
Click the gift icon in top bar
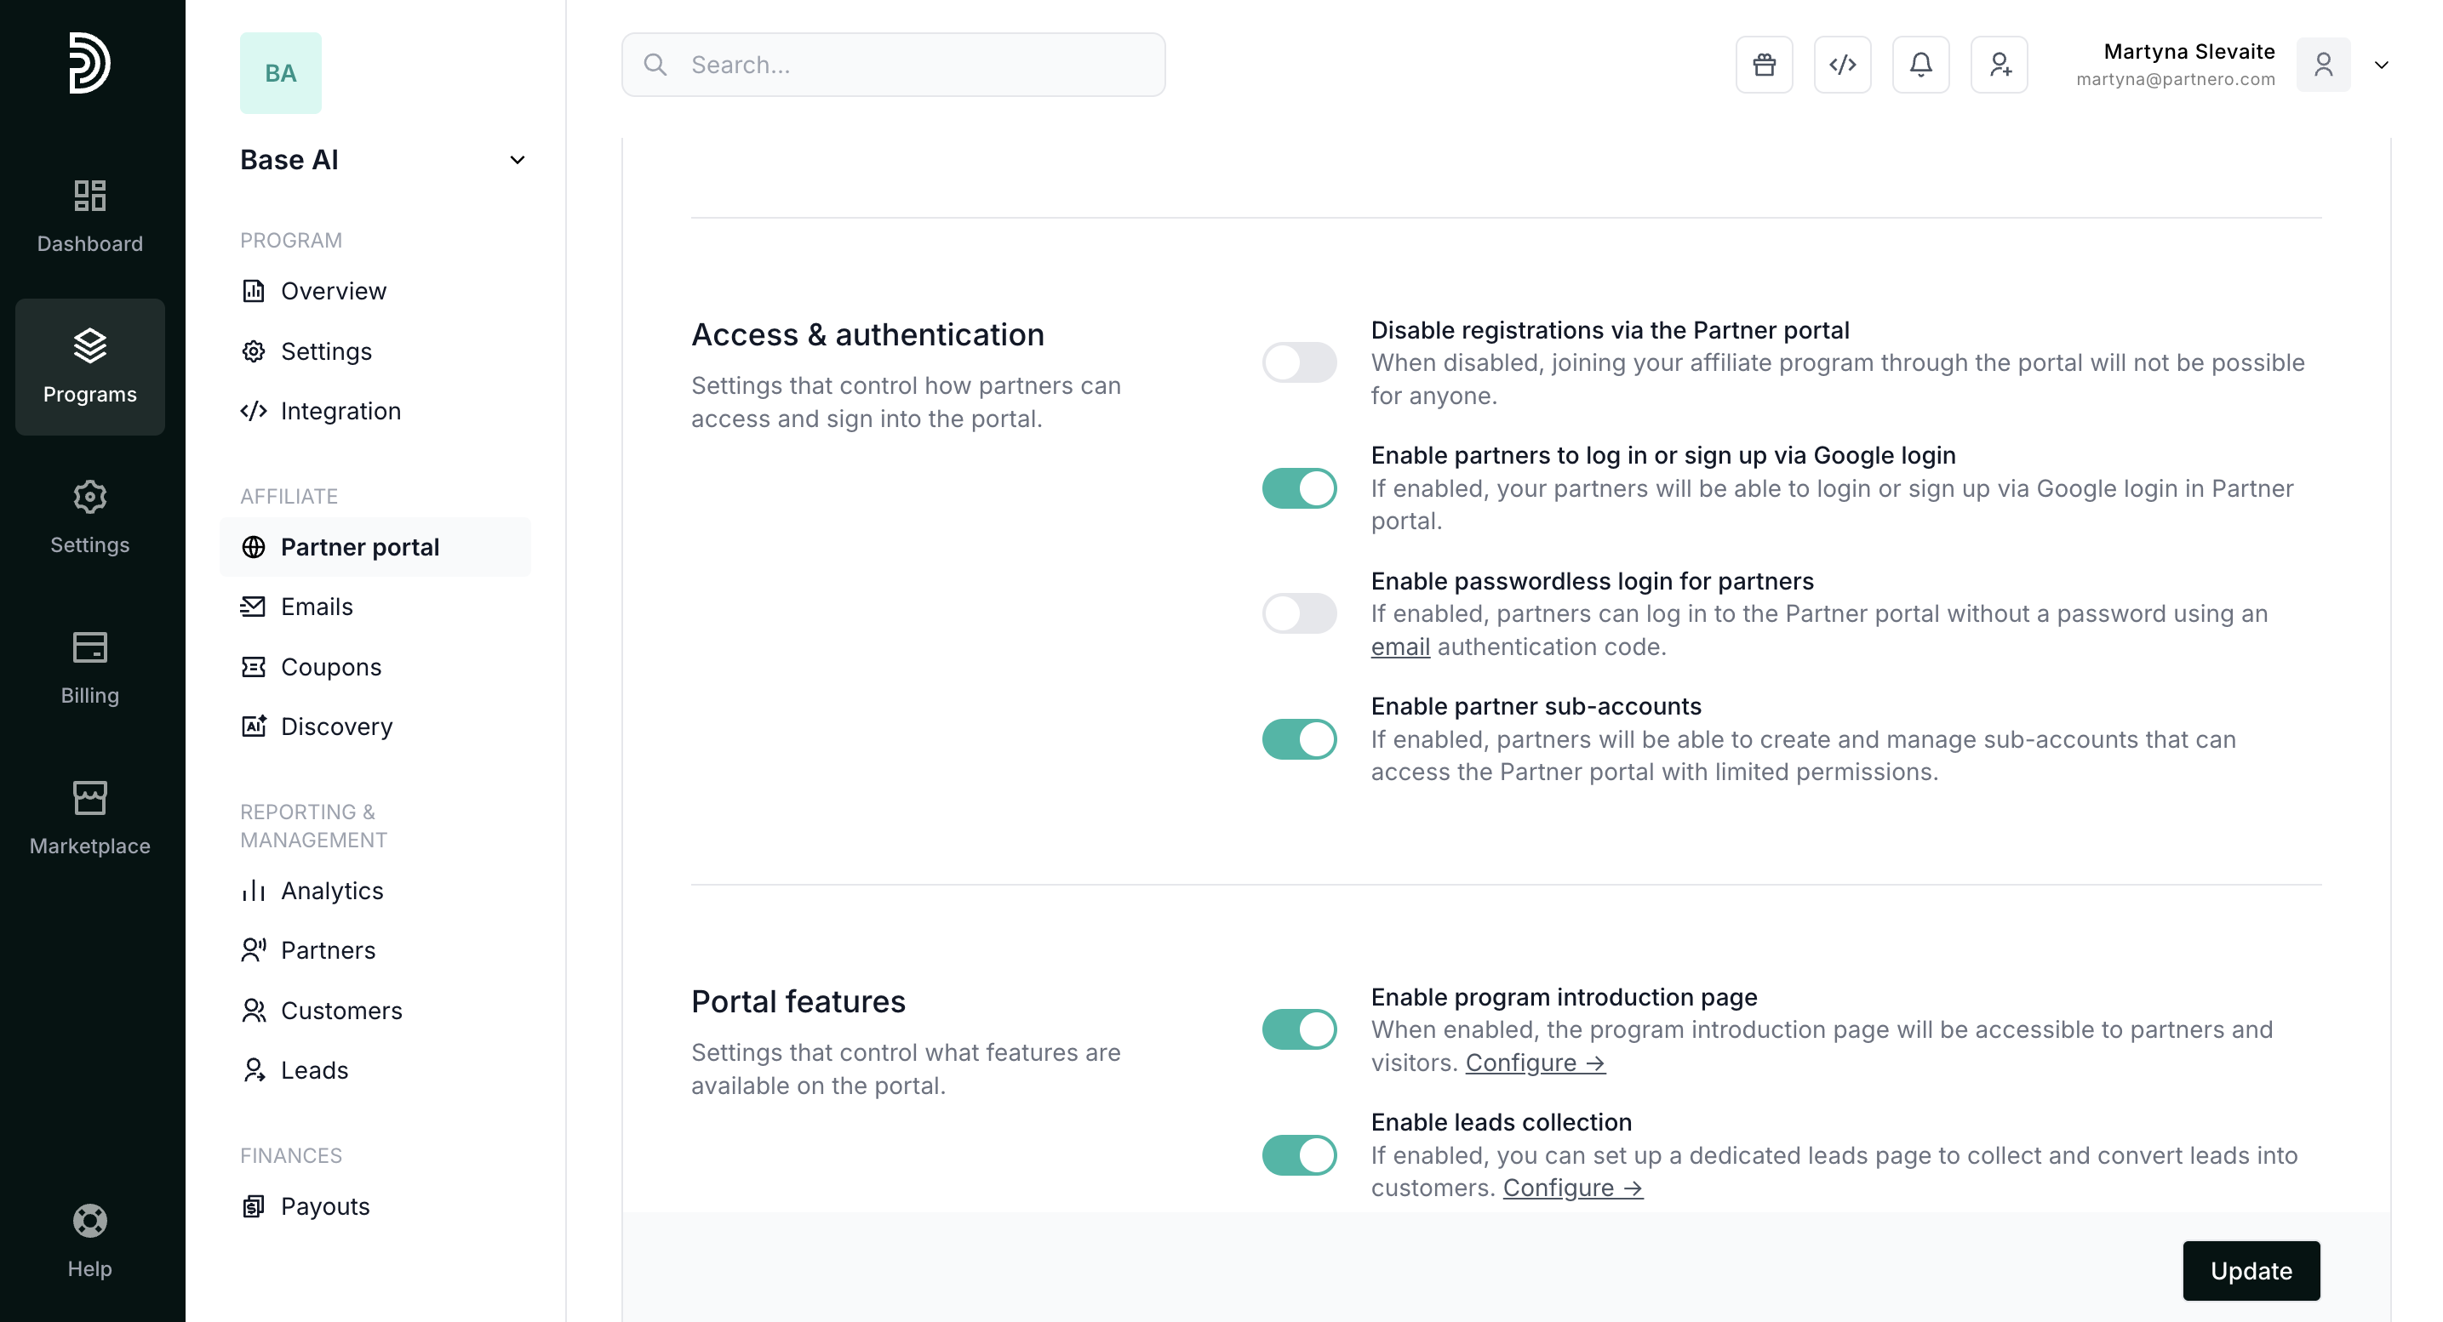point(1764,65)
